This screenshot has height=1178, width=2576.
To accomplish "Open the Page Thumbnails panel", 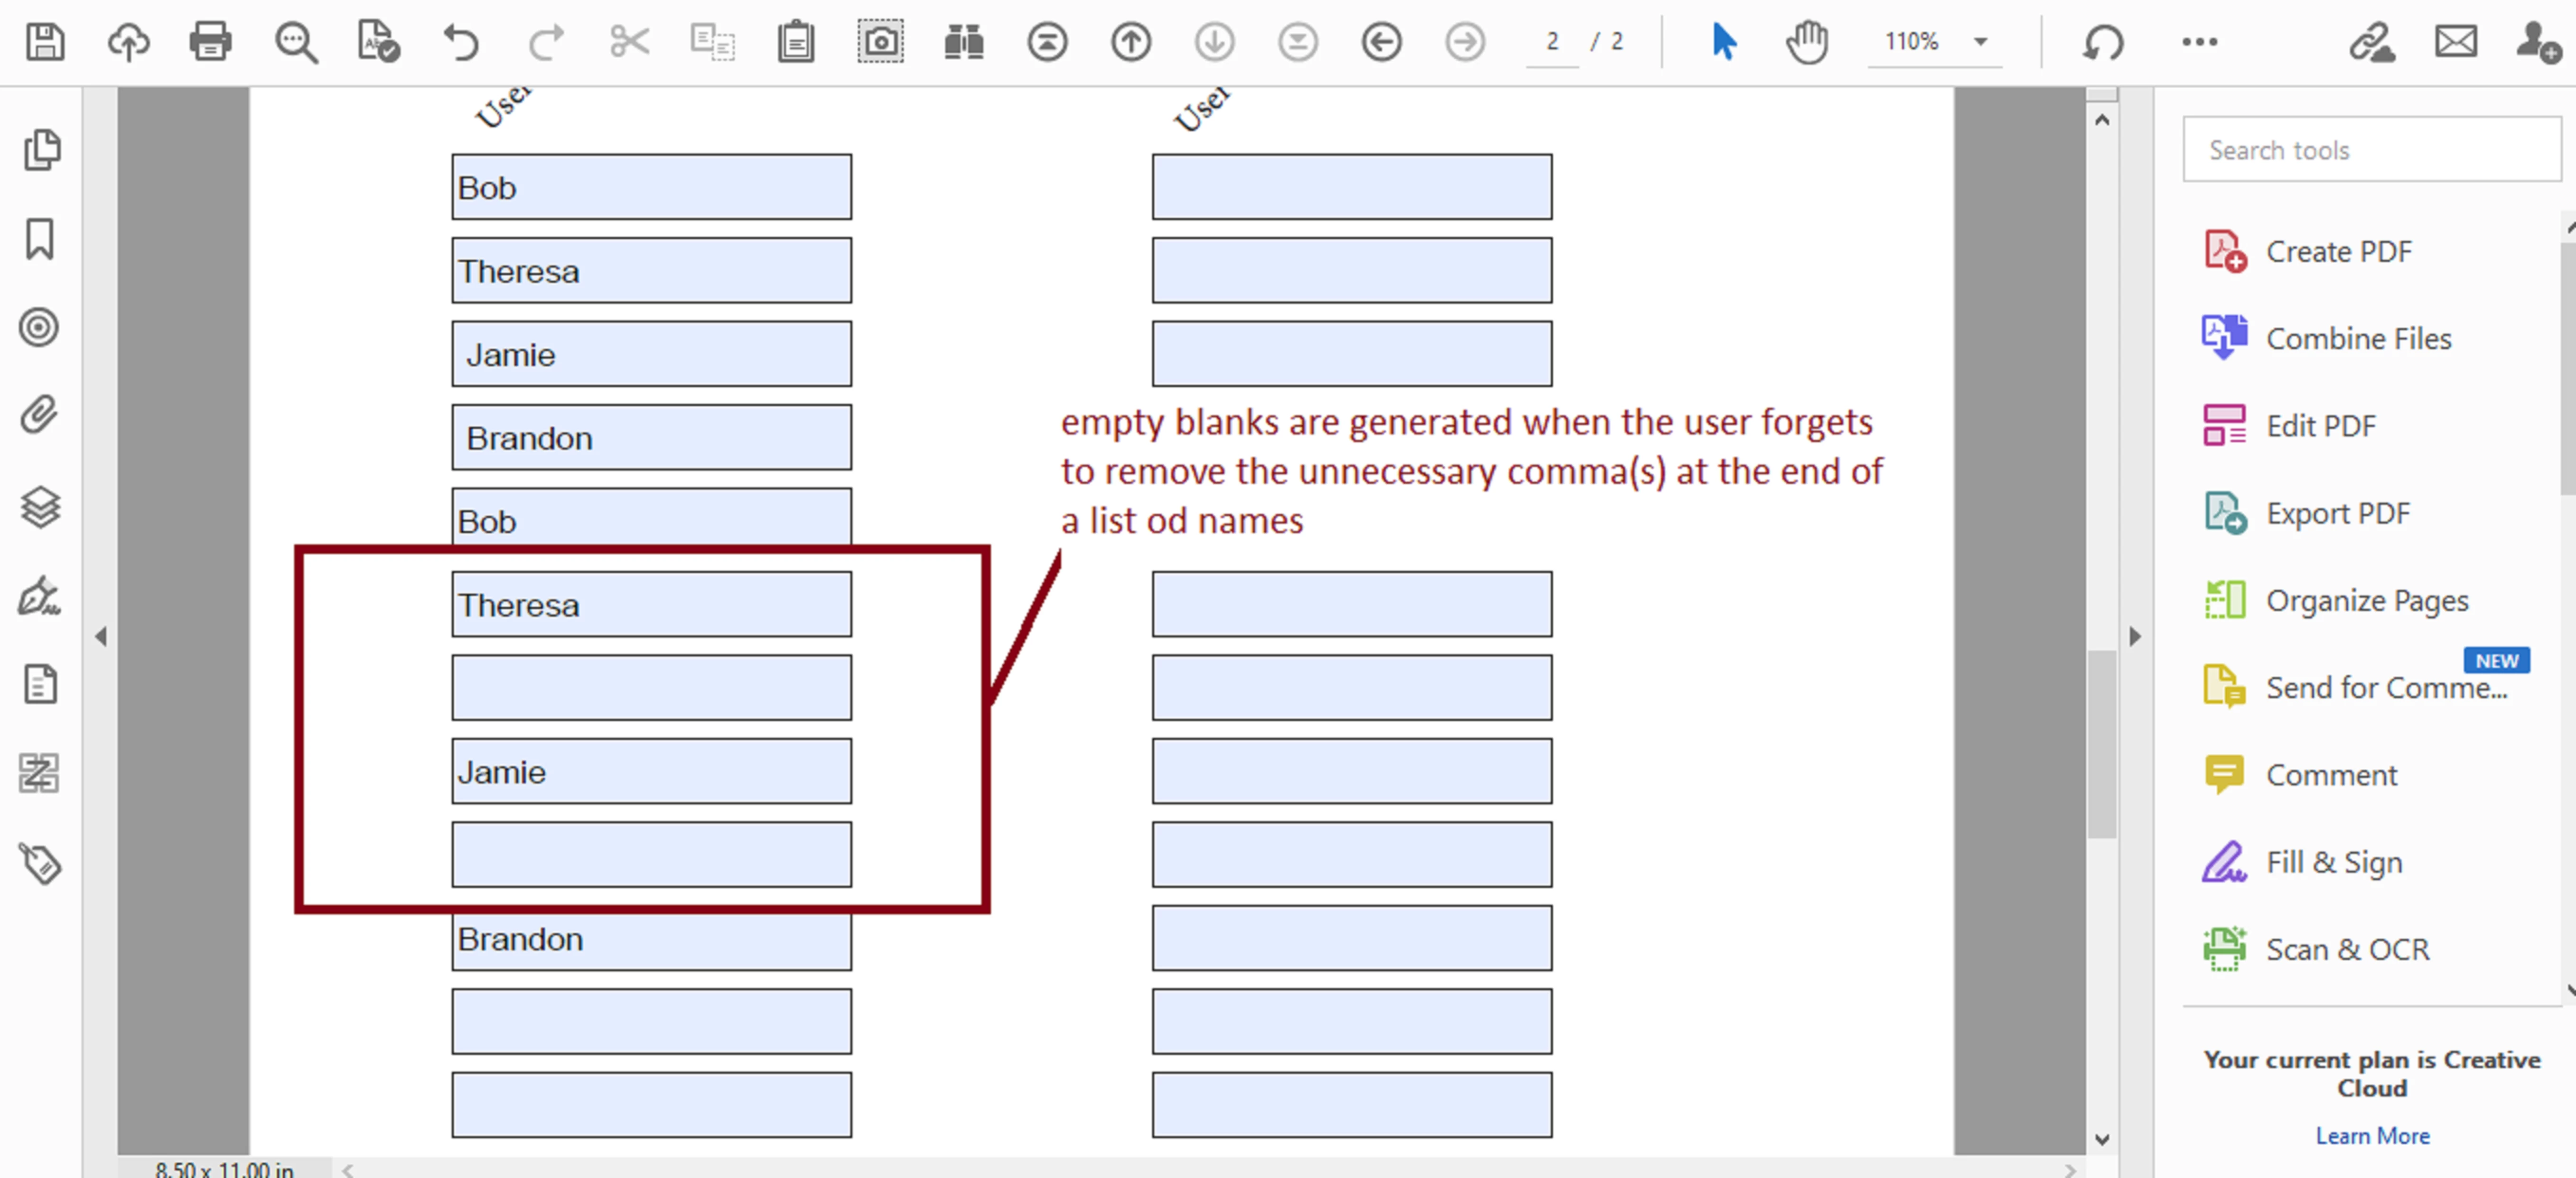I will pyautogui.click(x=41, y=150).
